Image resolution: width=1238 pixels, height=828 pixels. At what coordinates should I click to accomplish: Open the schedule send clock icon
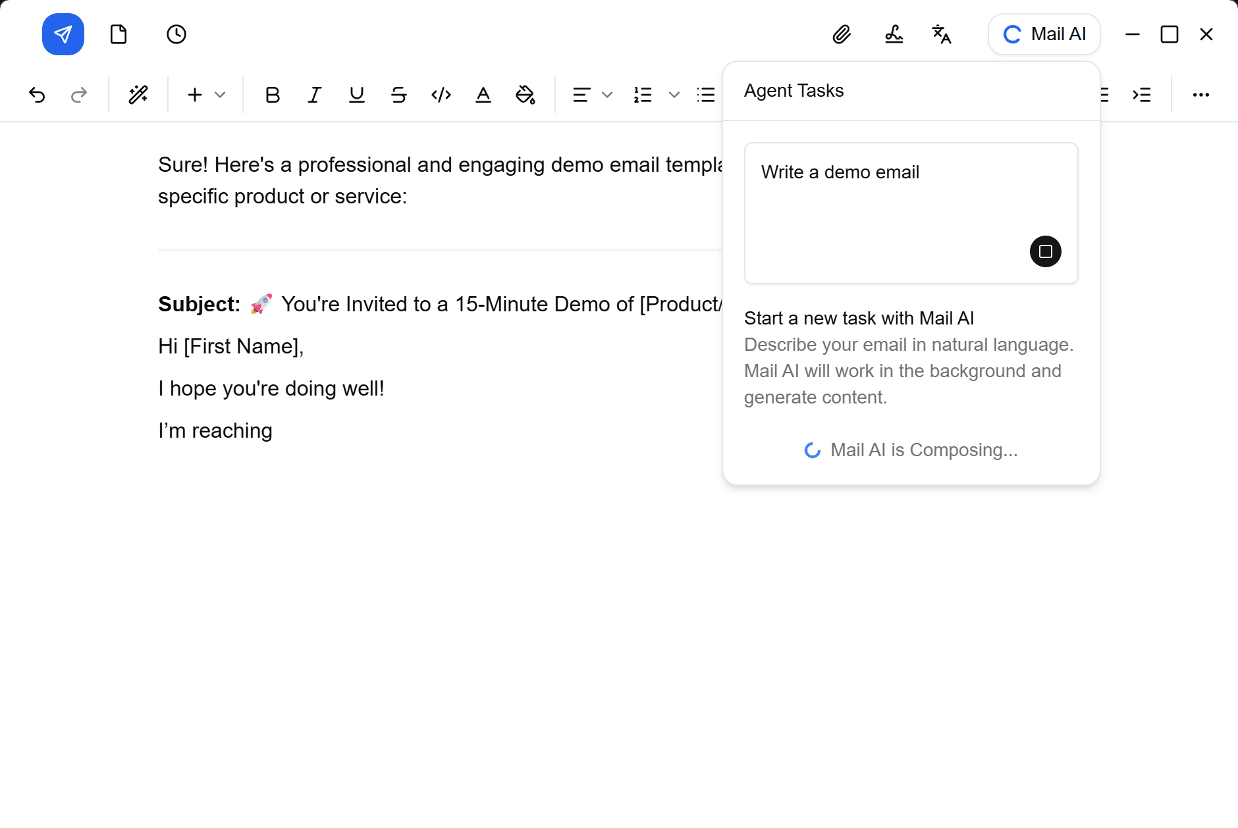tap(176, 34)
